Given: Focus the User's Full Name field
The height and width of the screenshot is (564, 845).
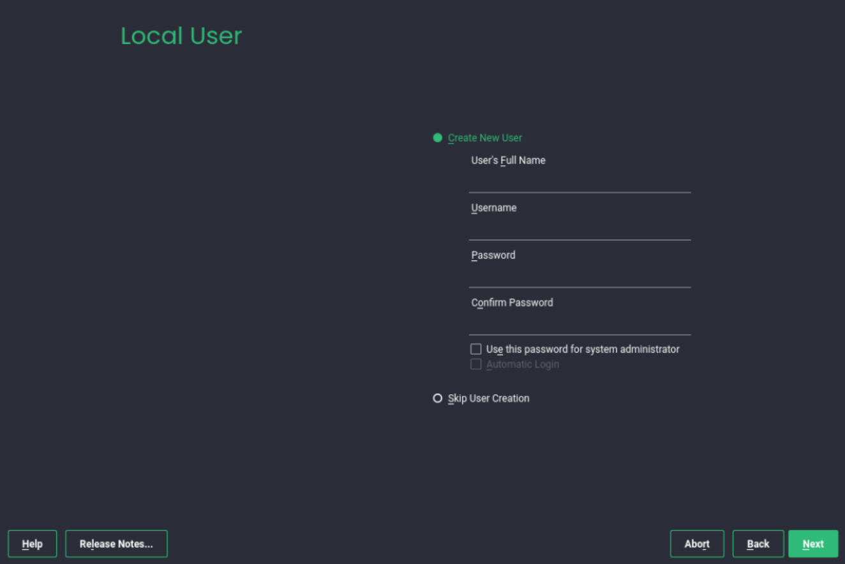Looking at the screenshot, I should [x=580, y=181].
